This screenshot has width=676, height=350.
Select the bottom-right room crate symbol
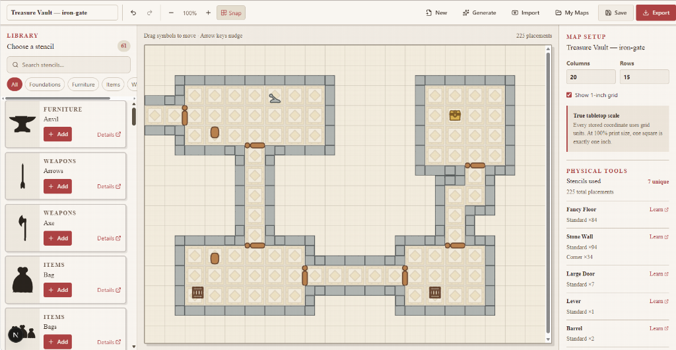point(435,293)
